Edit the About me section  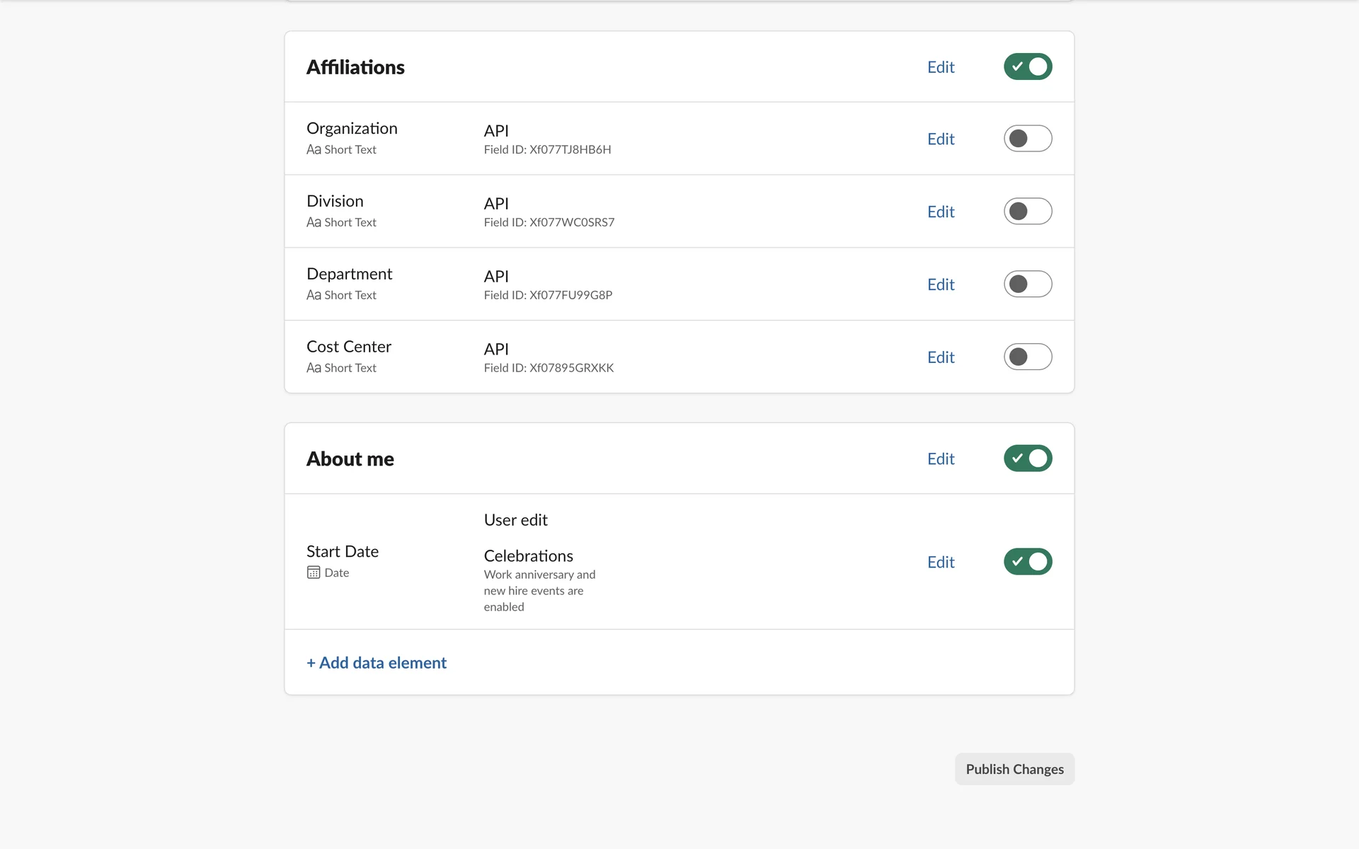click(x=941, y=459)
